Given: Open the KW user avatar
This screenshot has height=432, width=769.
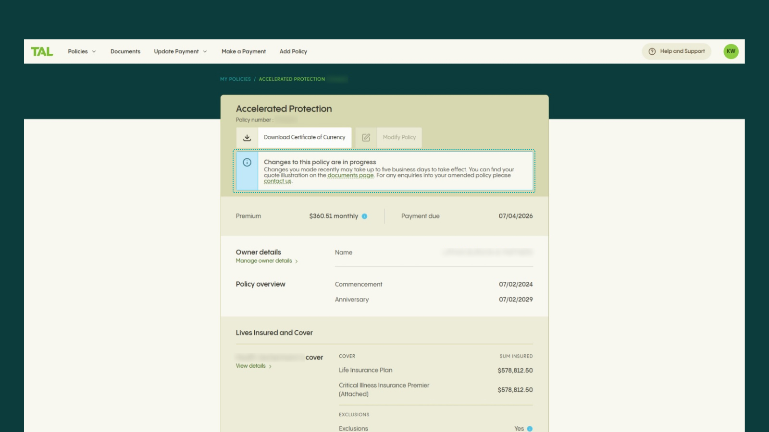Looking at the screenshot, I should click(x=731, y=51).
